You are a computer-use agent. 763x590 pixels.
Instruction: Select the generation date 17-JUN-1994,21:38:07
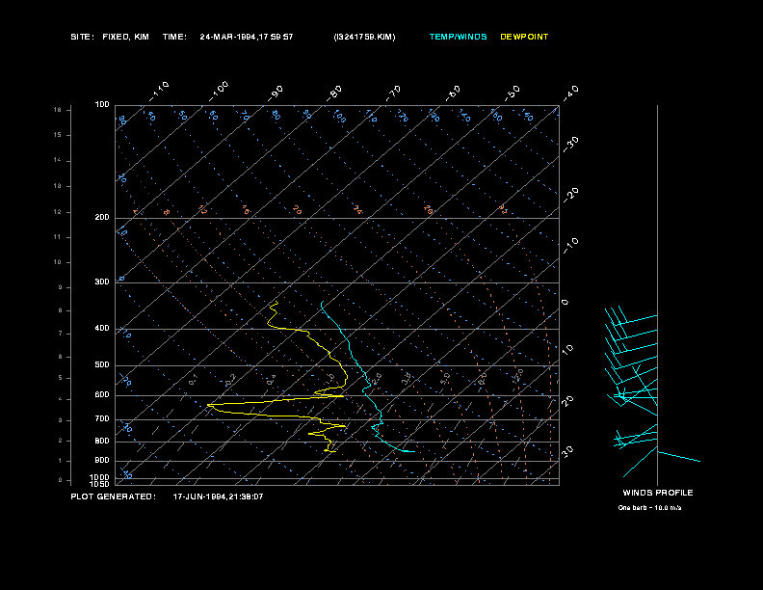click(x=218, y=496)
